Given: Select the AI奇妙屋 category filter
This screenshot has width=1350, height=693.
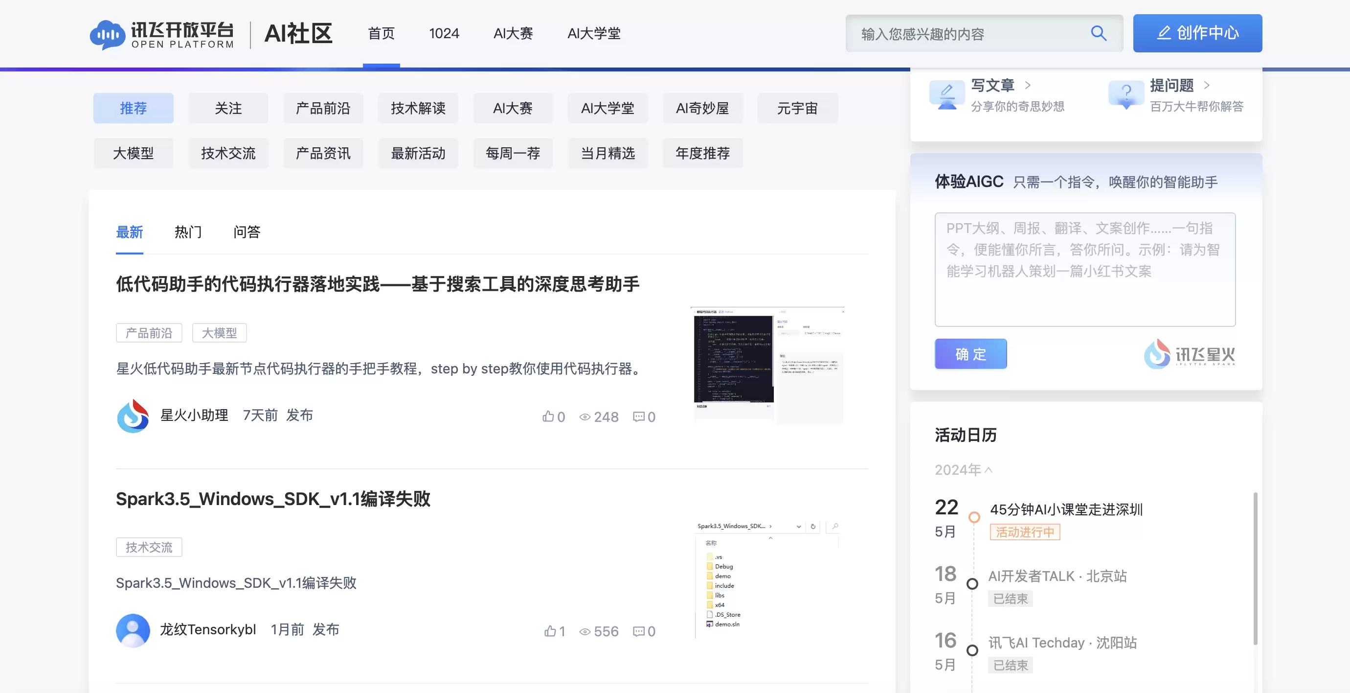Looking at the screenshot, I should (x=702, y=108).
